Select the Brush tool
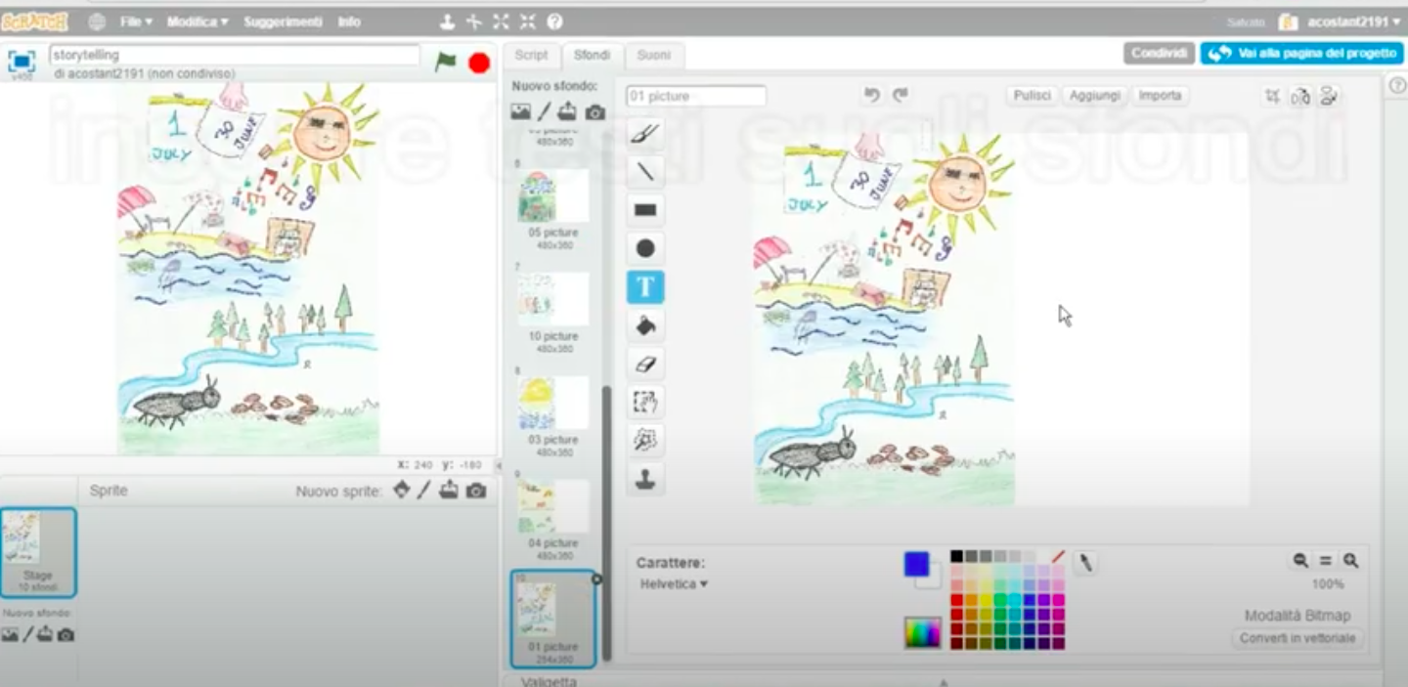1408x687 pixels. pyautogui.click(x=645, y=133)
